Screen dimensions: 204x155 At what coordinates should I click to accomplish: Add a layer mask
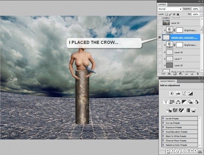(175, 74)
